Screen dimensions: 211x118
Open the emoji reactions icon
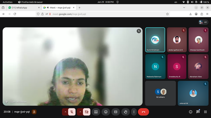coord(106,112)
